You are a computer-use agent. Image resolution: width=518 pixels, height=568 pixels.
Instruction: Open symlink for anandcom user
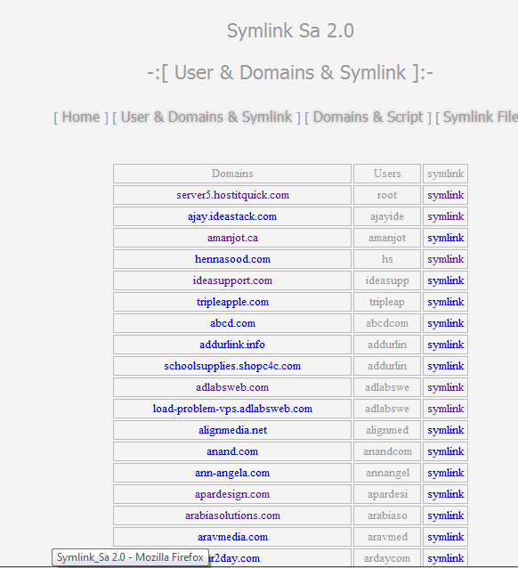pos(446,451)
